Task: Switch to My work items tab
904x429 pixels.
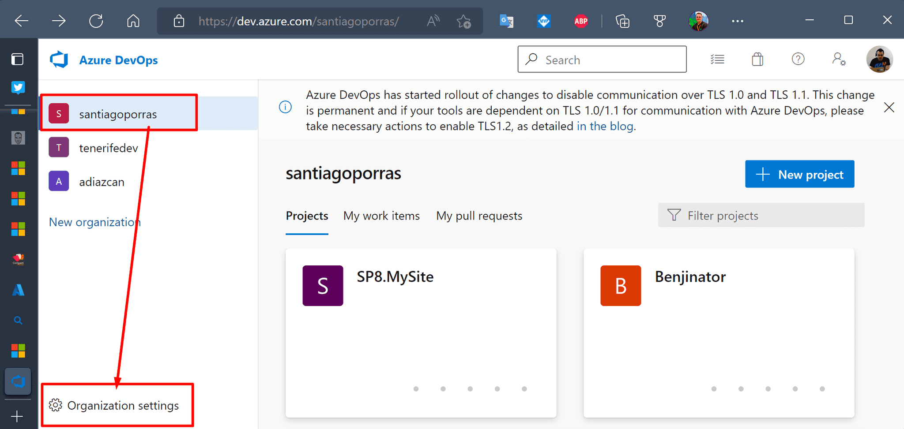Action: pyautogui.click(x=381, y=216)
